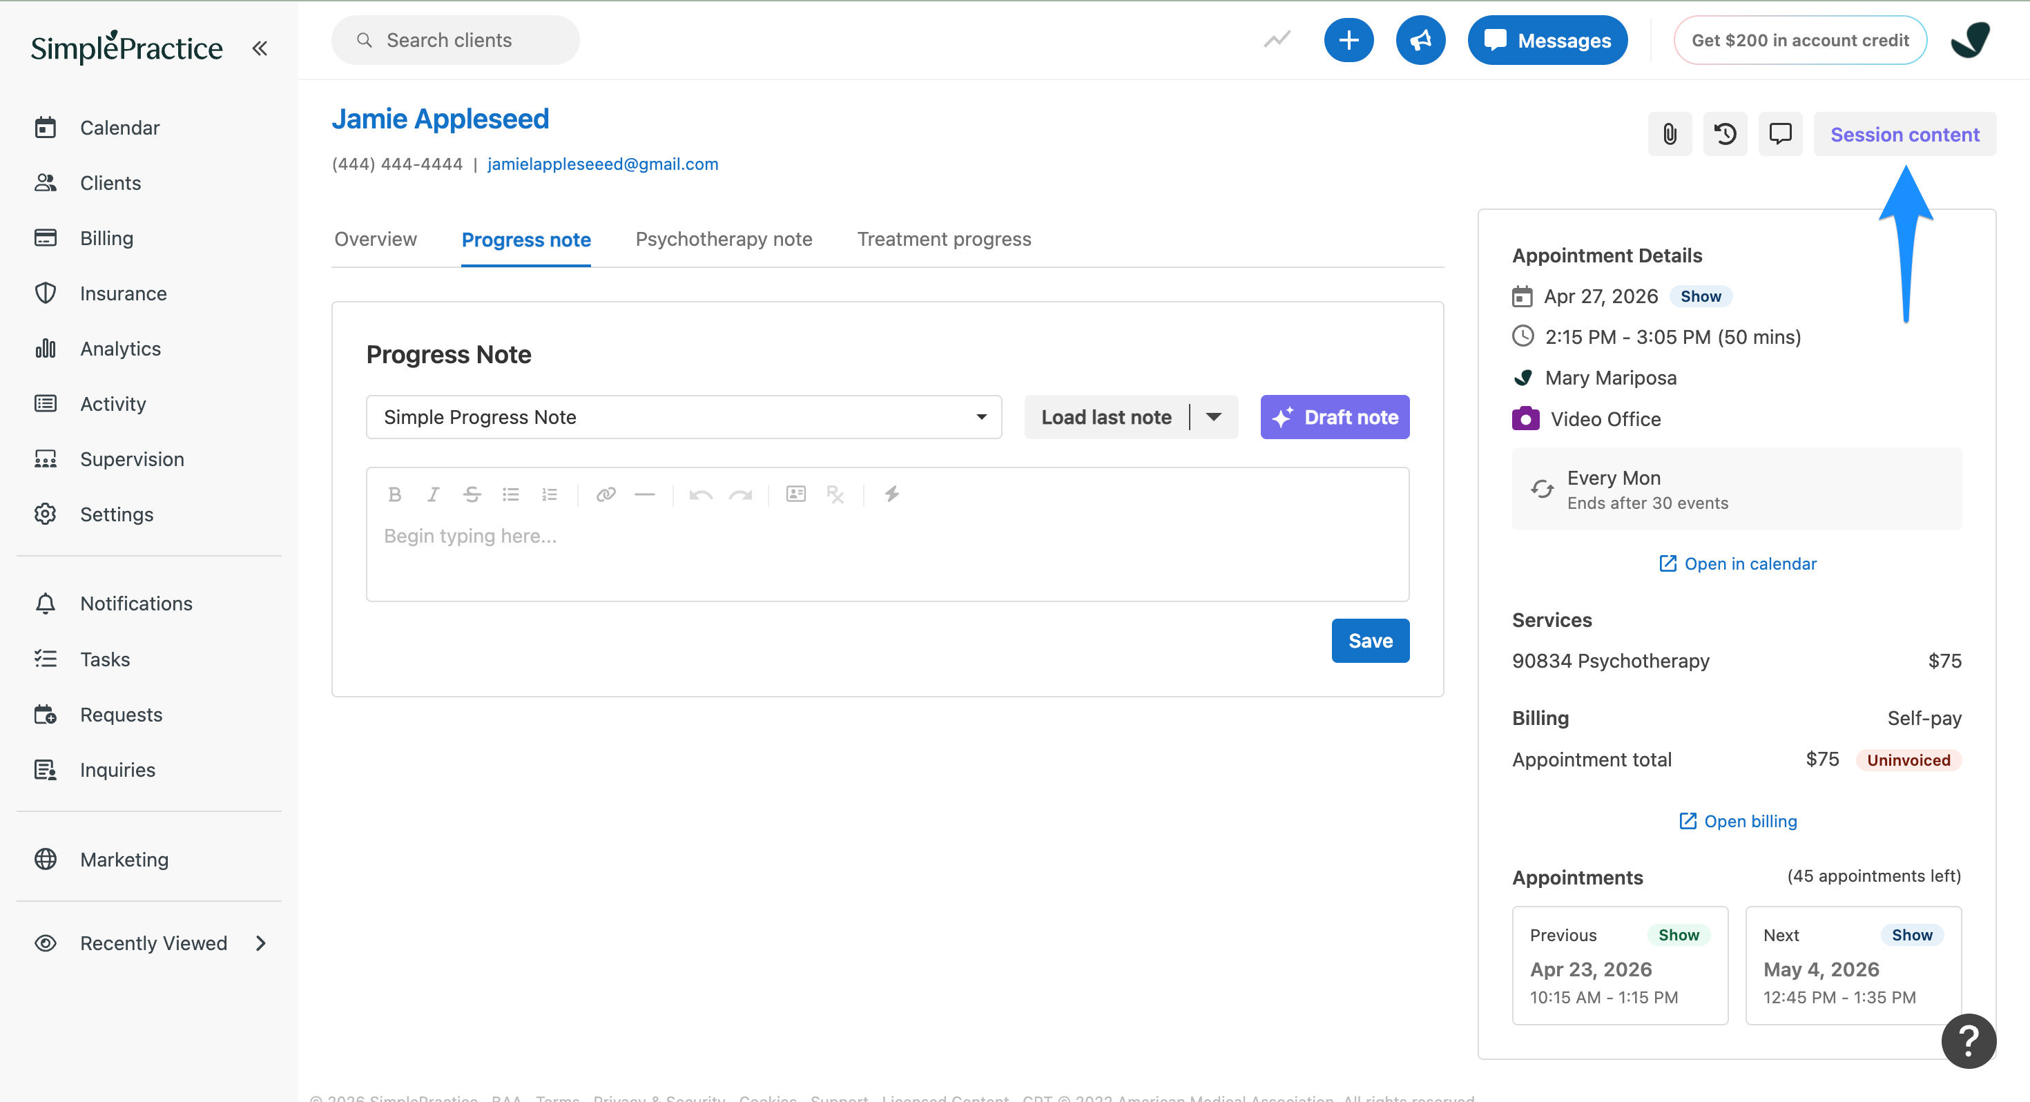Toggle italic formatting in editor

click(433, 494)
